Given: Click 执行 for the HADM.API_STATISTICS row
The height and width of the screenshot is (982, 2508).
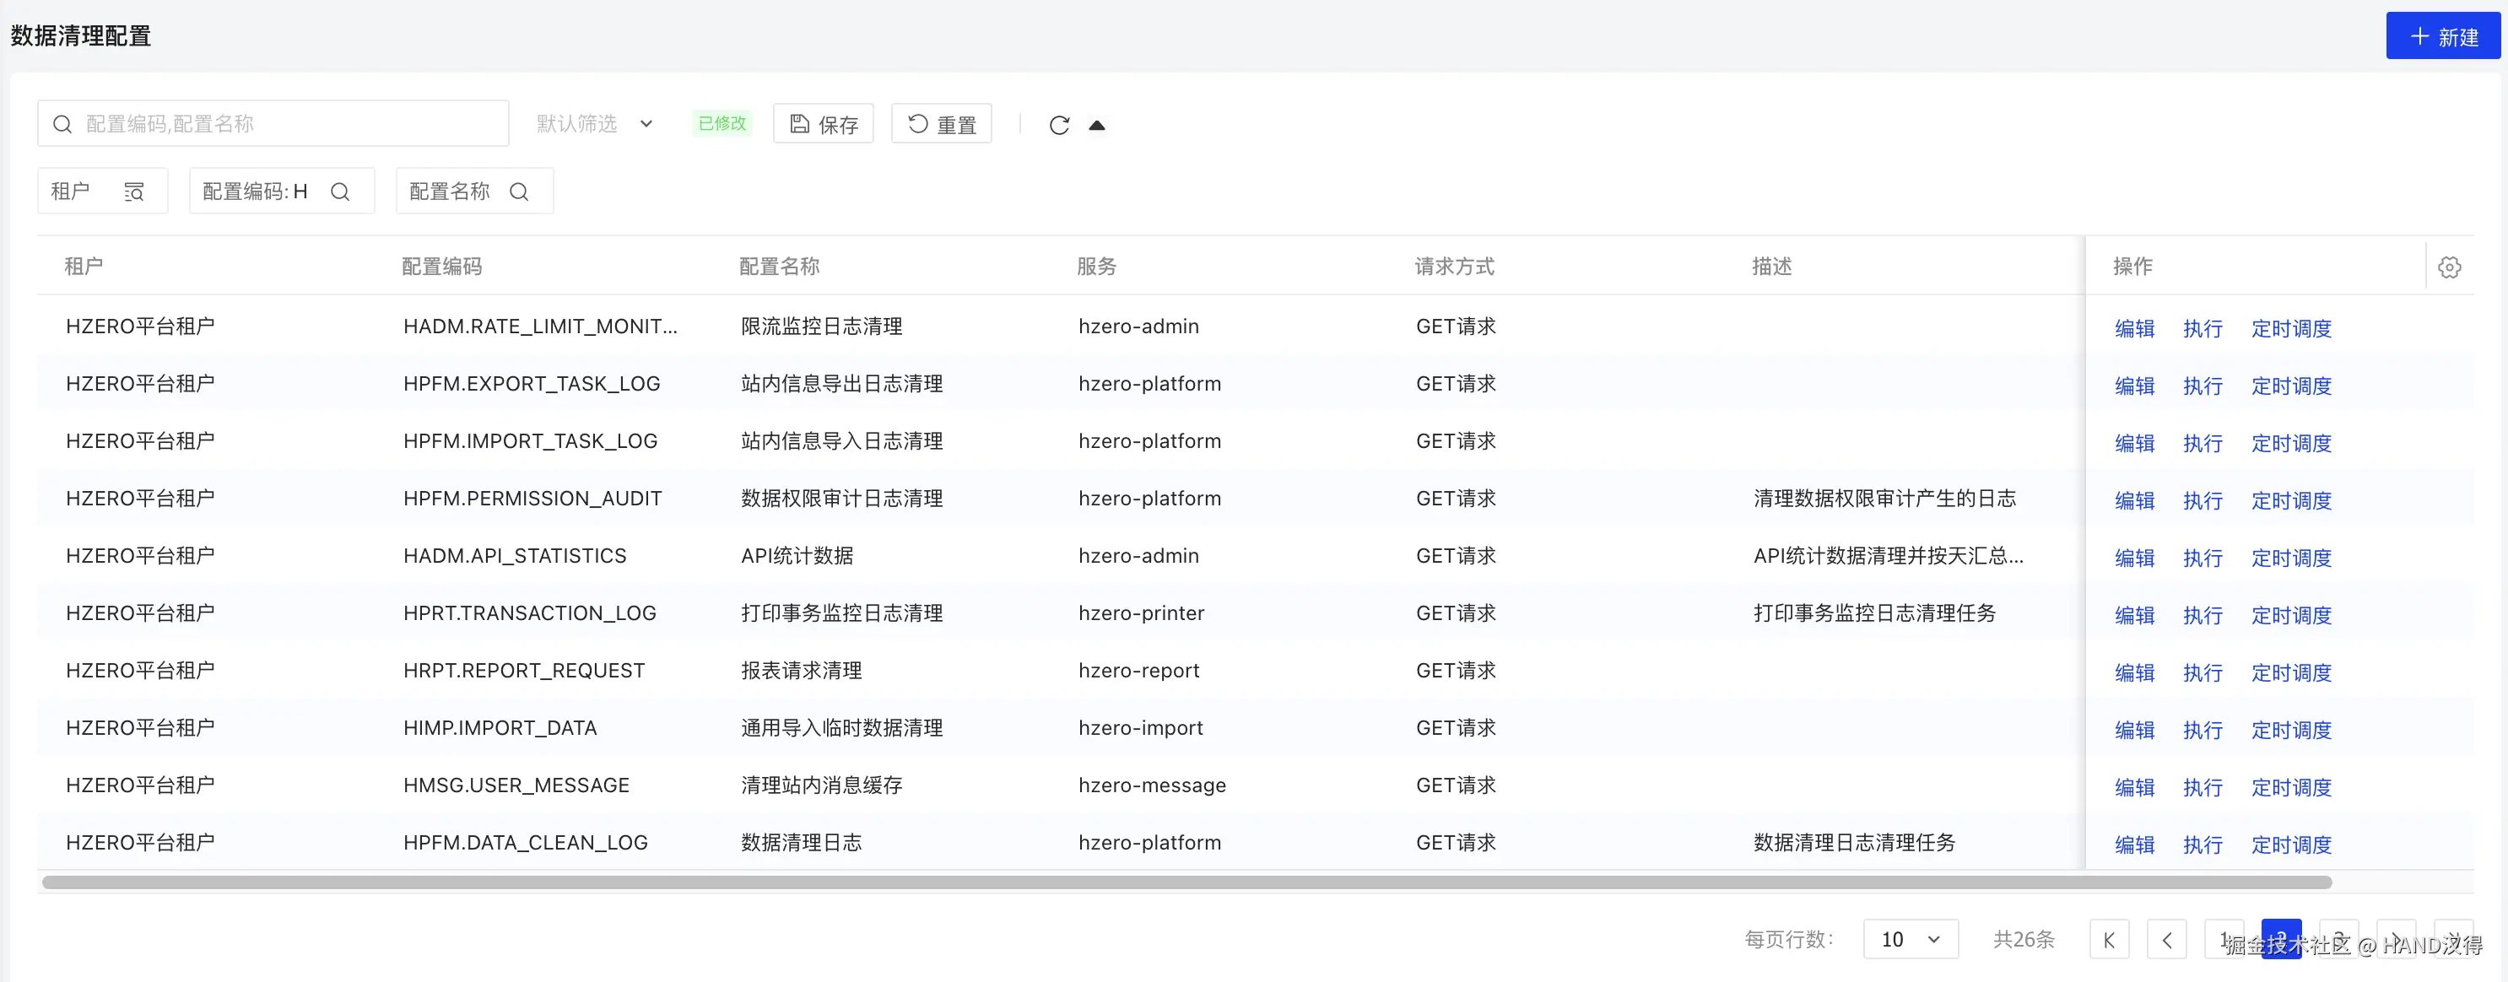Looking at the screenshot, I should pos(2203,558).
